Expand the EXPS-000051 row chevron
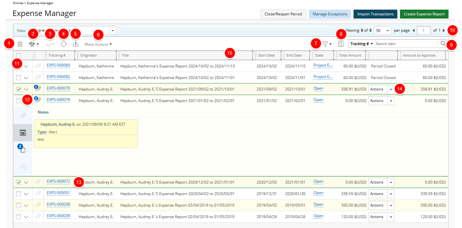The image size is (462, 228). (26, 194)
